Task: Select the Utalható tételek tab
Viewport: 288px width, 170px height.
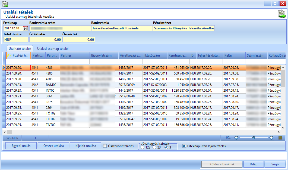Action: click(x=20, y=49)
